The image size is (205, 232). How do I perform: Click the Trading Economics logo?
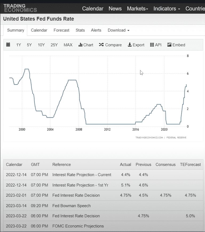point(20,8)
